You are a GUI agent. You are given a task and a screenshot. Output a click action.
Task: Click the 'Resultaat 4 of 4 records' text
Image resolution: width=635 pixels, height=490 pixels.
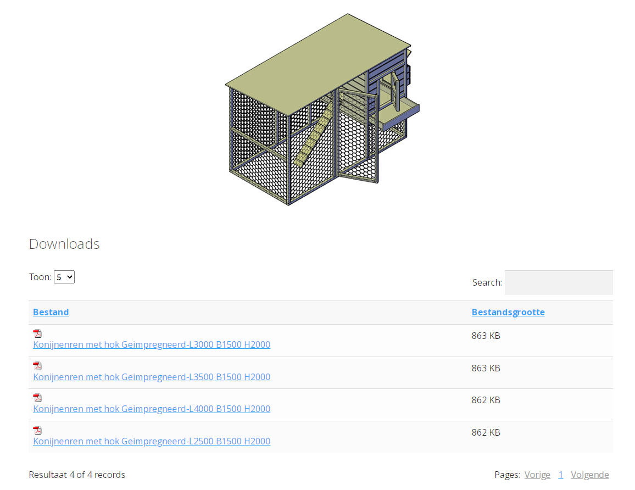coord(77,475)
